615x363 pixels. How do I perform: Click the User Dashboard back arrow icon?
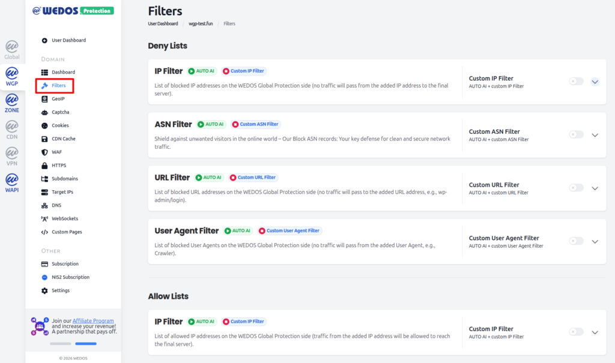44,40
